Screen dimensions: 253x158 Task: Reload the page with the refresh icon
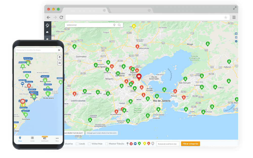[61, 17]
